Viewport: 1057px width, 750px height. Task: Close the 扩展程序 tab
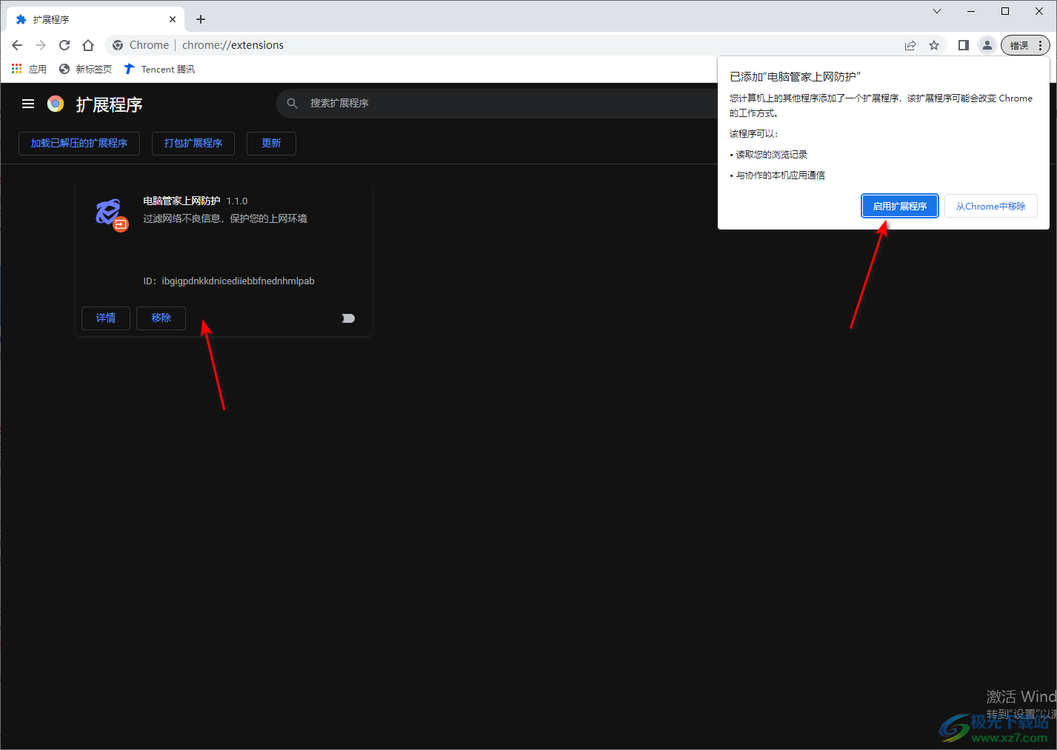click(x=173, y=19)
